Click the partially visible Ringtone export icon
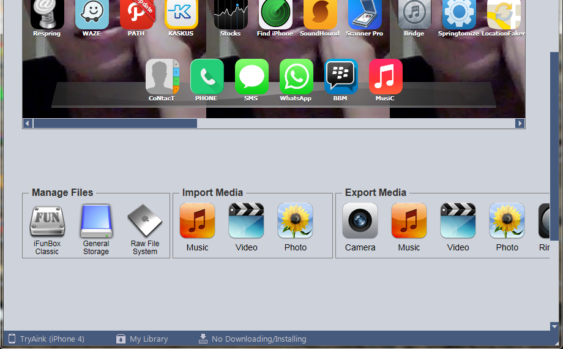 tap(543, 220)
